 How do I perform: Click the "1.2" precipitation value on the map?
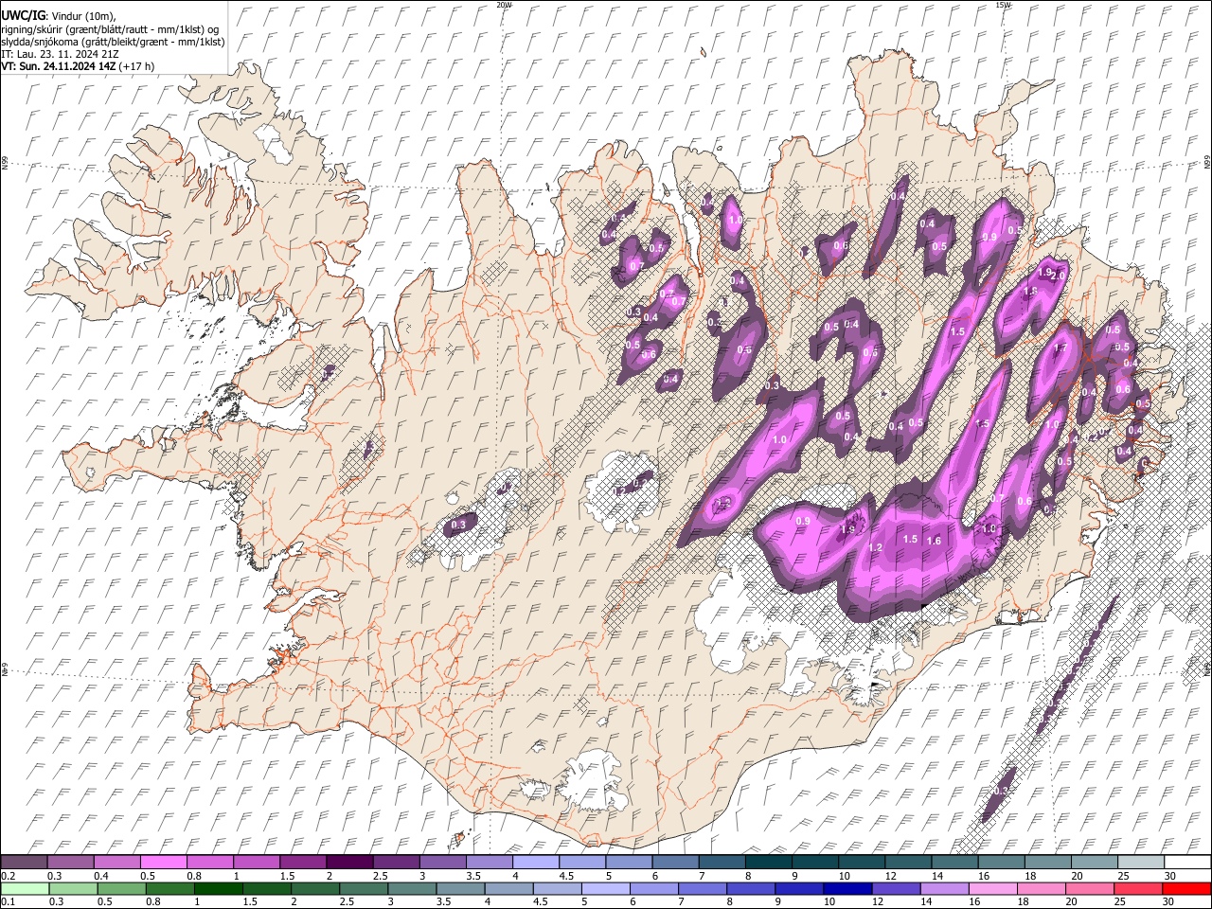tap(875, 547)
